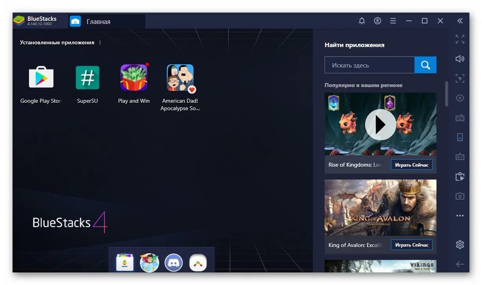Toggle the eye icon in sidebar
Viewport: 482px width, 285px height.
tap(460, 98)
